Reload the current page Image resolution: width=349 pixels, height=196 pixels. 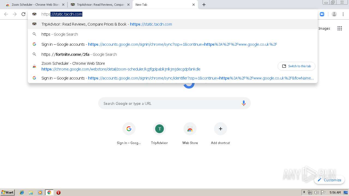pos(23,14)
